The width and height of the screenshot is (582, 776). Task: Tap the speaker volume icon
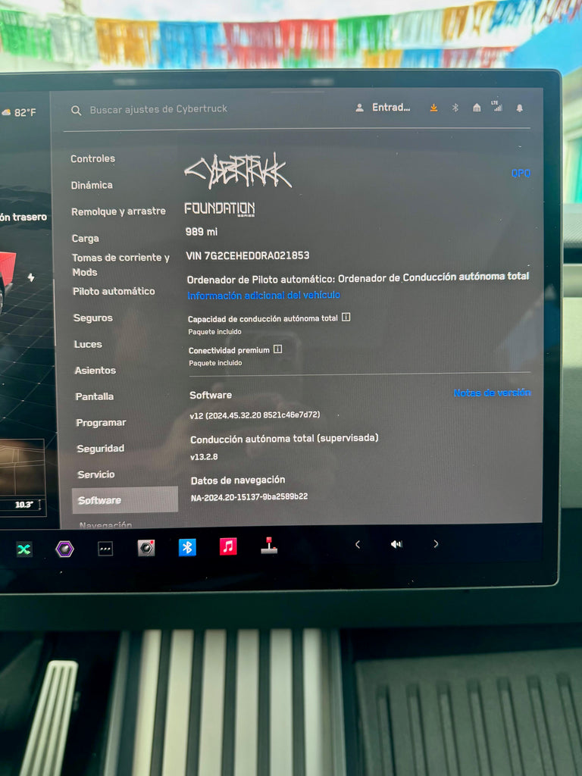(x=396, y=544)
